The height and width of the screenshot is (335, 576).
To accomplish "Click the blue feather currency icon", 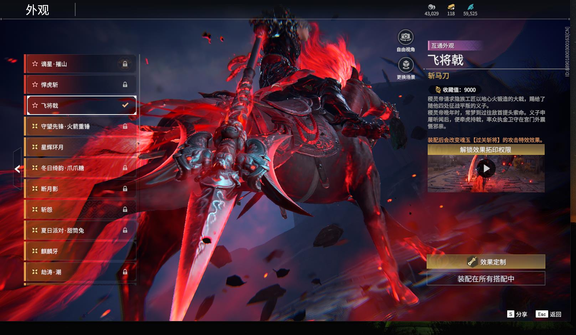I will tap(470, 7).
